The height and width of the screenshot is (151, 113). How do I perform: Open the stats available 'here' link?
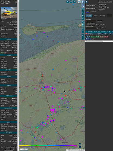pyautogui.click(x=87, y=13)
